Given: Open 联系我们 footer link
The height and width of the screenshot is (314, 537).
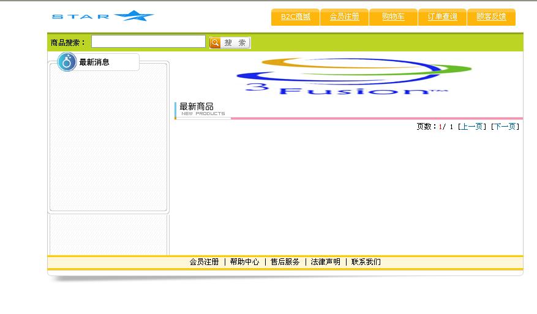Looking at the screenshot, I should (x=366, y=262).
